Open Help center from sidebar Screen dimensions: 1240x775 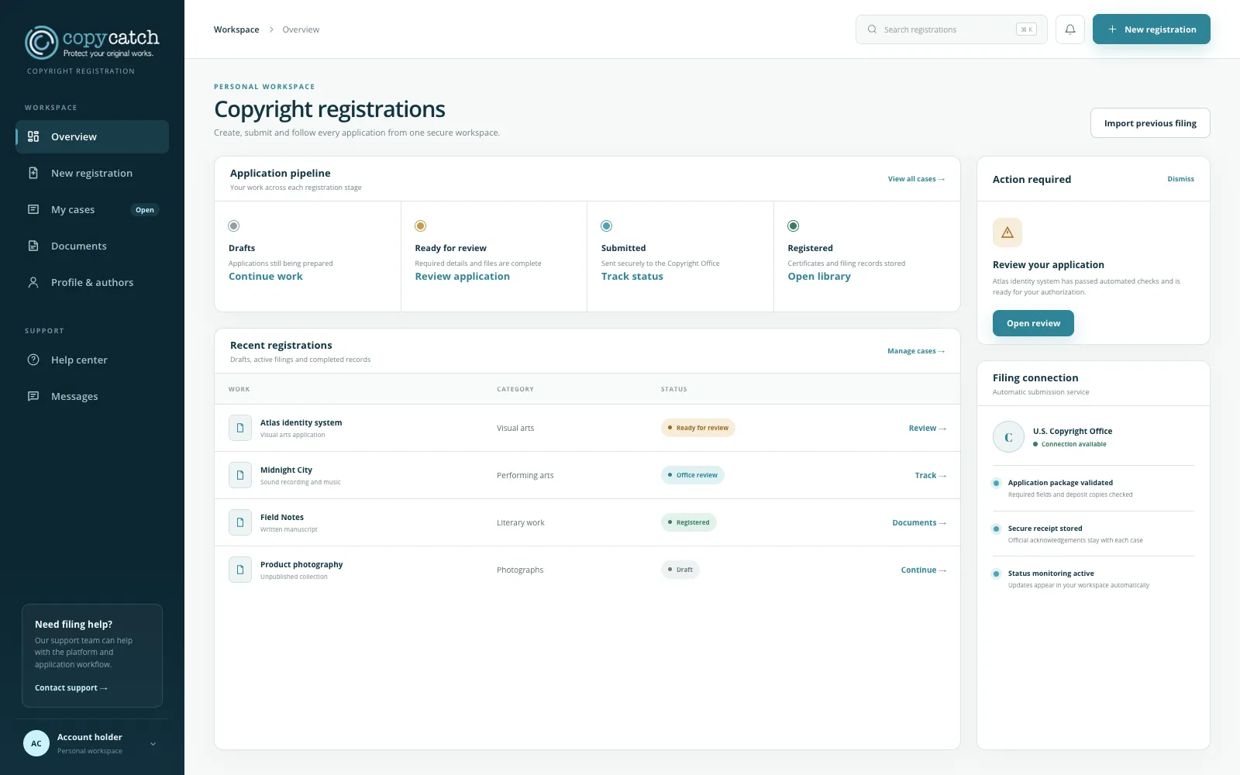tap(92, 360)
